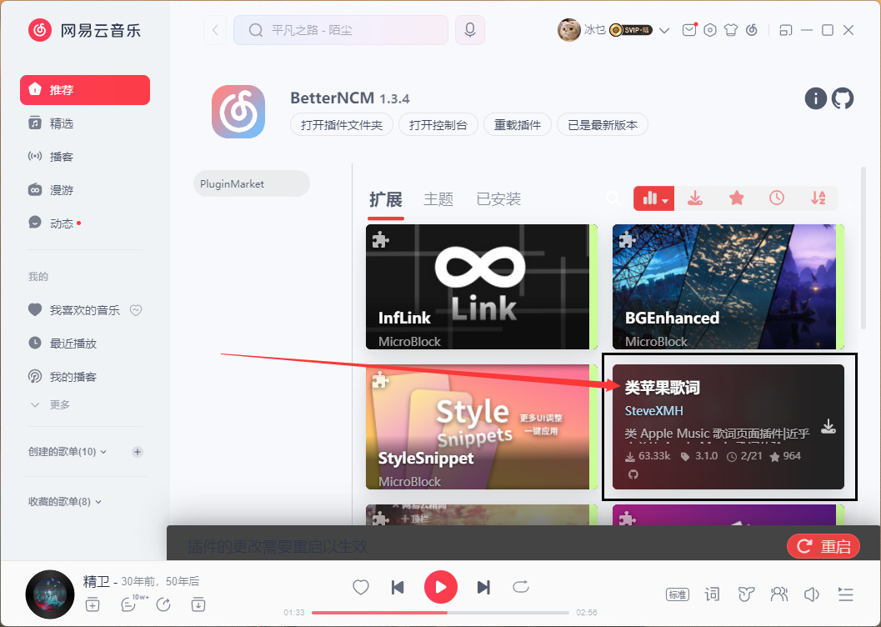881x627 pixels.
Task: Click the 打开插件文件夹 button
Action: coord(342,125)
